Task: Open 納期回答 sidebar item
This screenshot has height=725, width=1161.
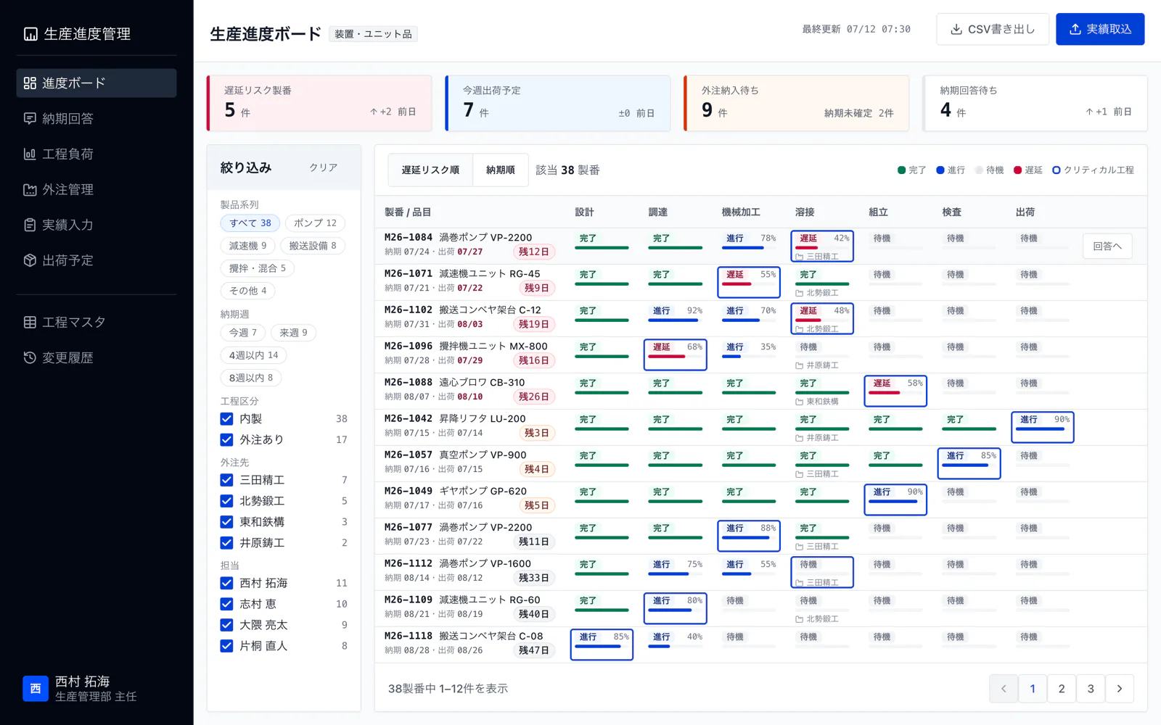Action: click(x=97, y=118)
